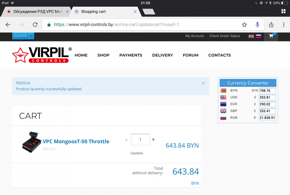
Task: Click the 643.84 BYN item price
Action: [x=182, y=146]
